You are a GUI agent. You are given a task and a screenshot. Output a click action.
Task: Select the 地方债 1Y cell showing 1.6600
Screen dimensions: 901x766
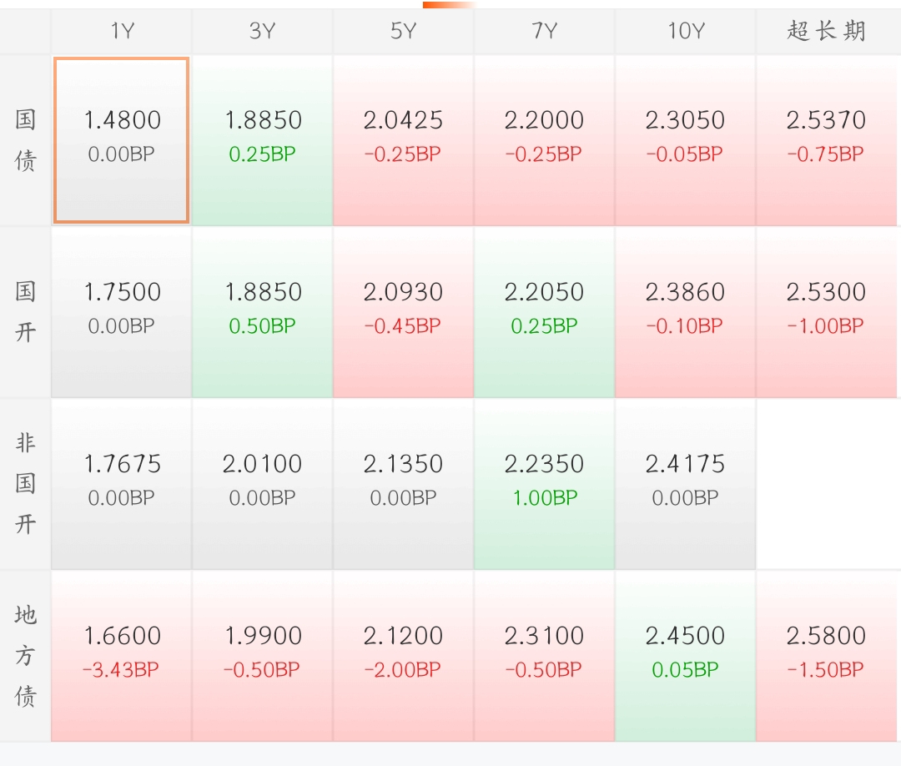point(120,655)
